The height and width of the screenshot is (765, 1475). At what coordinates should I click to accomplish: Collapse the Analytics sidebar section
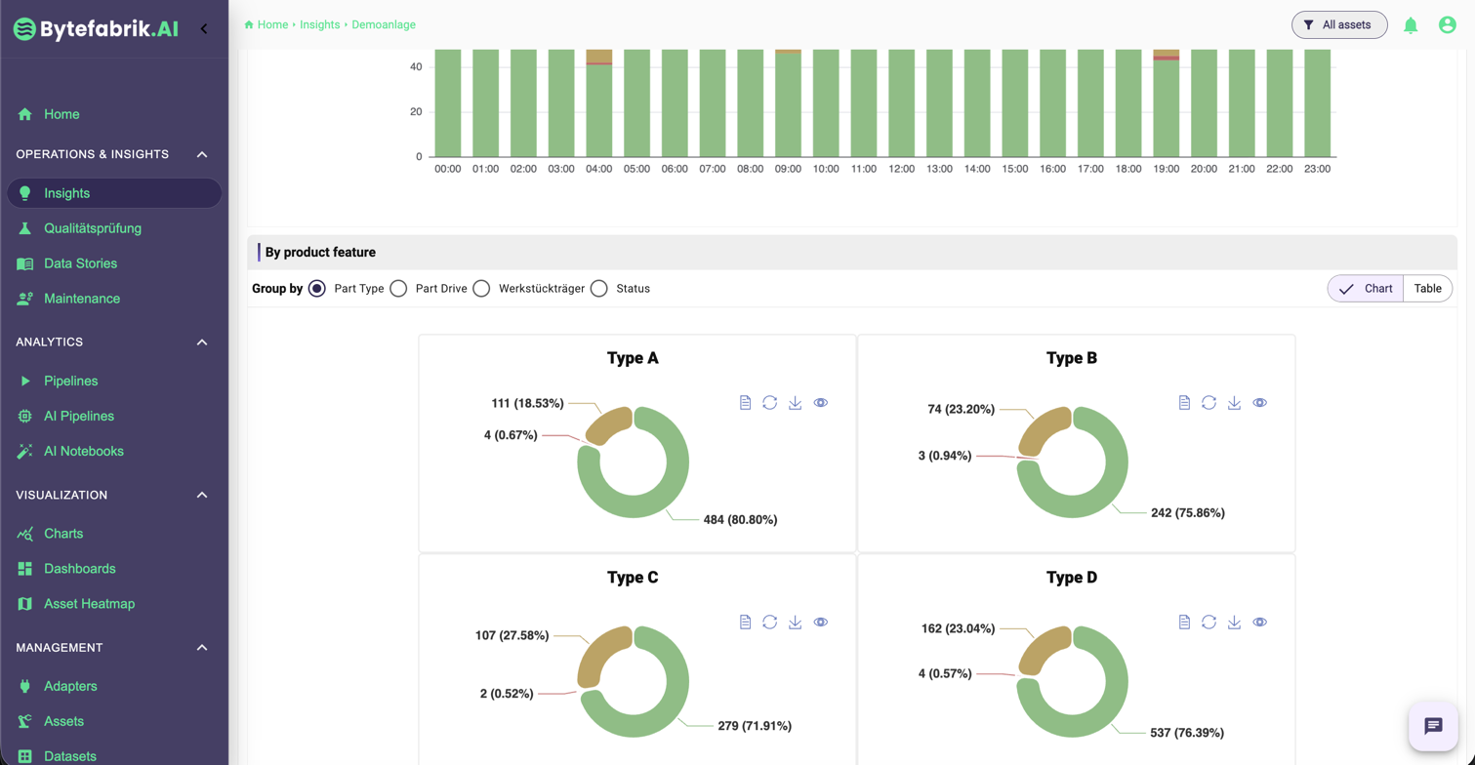(x=202, y=342)
